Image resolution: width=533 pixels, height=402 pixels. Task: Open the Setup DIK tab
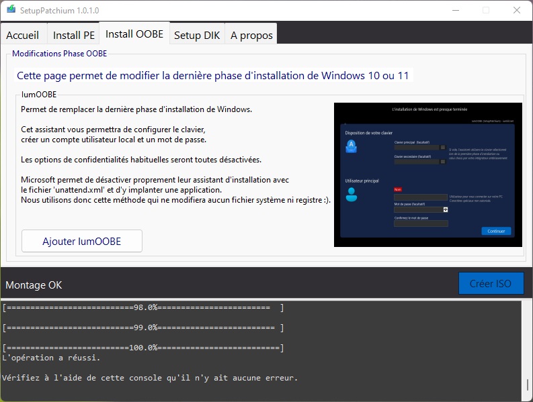[x=197, y=34]
